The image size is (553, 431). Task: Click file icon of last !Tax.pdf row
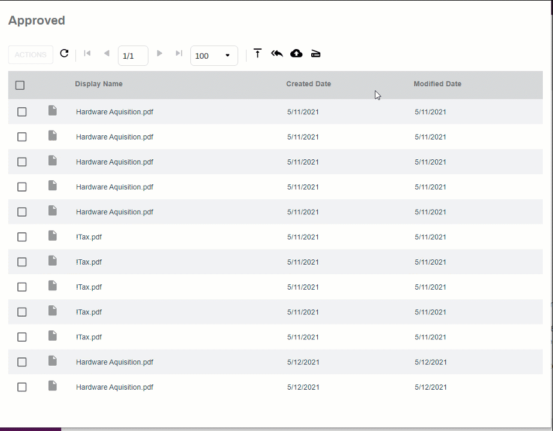tap(53, 336)
